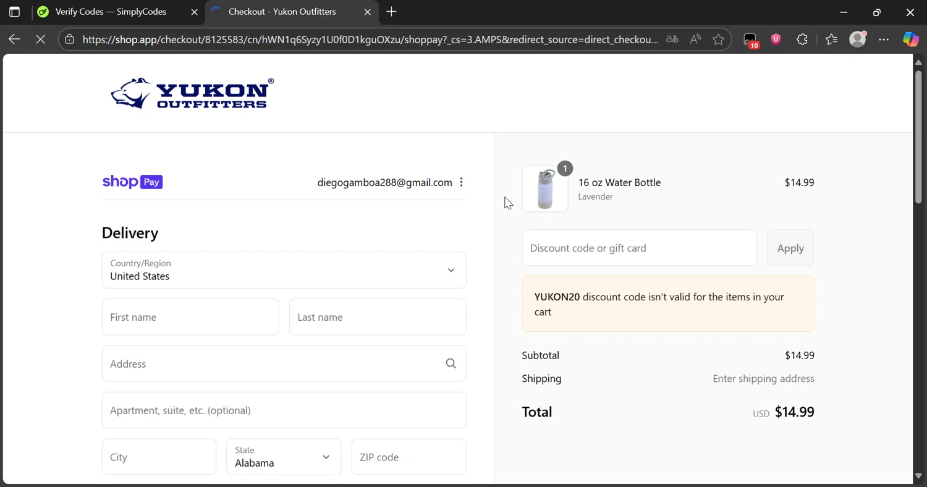Screen dimensions: 927x487
Task: Click the water bottle product thumbnail
Action: coord(545,189)
